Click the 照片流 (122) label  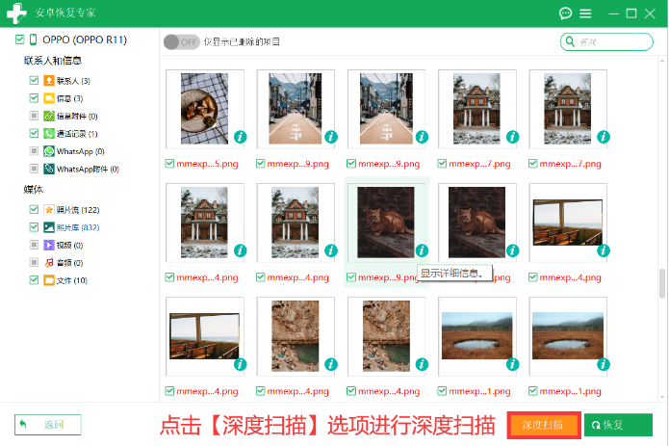coord(78,210)
